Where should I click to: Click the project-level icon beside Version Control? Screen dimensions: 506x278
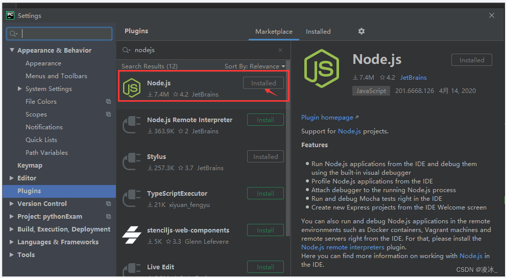108,204
